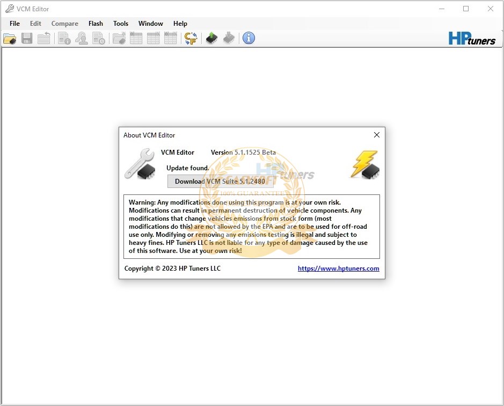Open the file history clock icon

pos(99,38)
